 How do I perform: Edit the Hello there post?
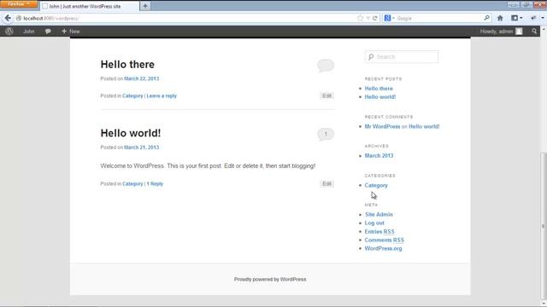click(326, 96)
